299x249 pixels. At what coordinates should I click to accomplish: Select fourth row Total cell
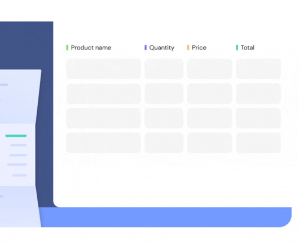258,143
